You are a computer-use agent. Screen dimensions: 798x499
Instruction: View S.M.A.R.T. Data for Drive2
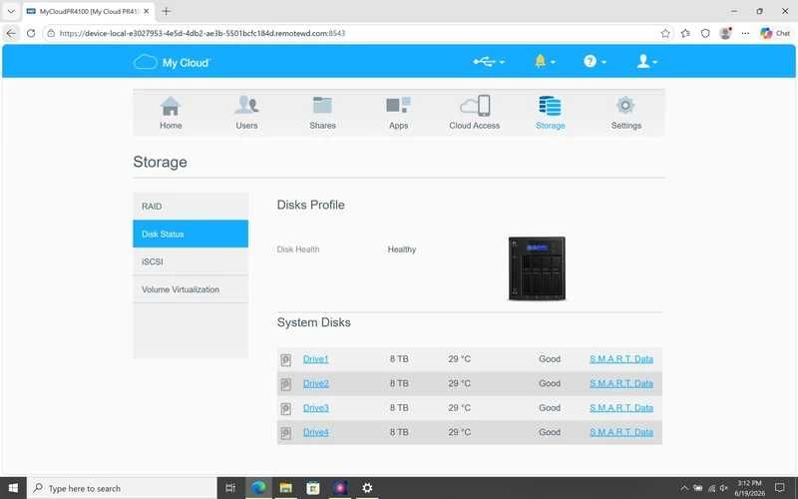pos(620,383)
